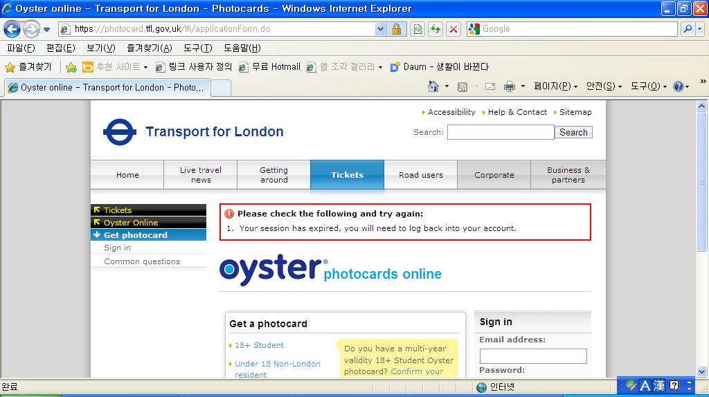This screenshot has height=397, width=709.
Task: Click the read mail envelope icon
Action: click(x=490, y=86)
